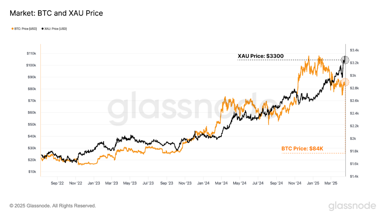Click the orange BTC legend dot

pos(12,29)
